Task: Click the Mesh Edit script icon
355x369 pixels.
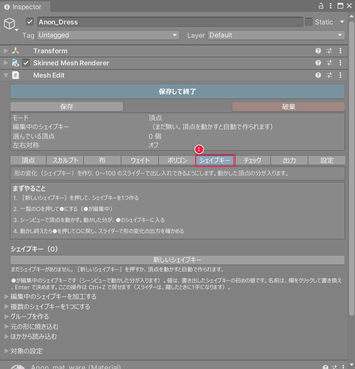Action: pos(16,75)
